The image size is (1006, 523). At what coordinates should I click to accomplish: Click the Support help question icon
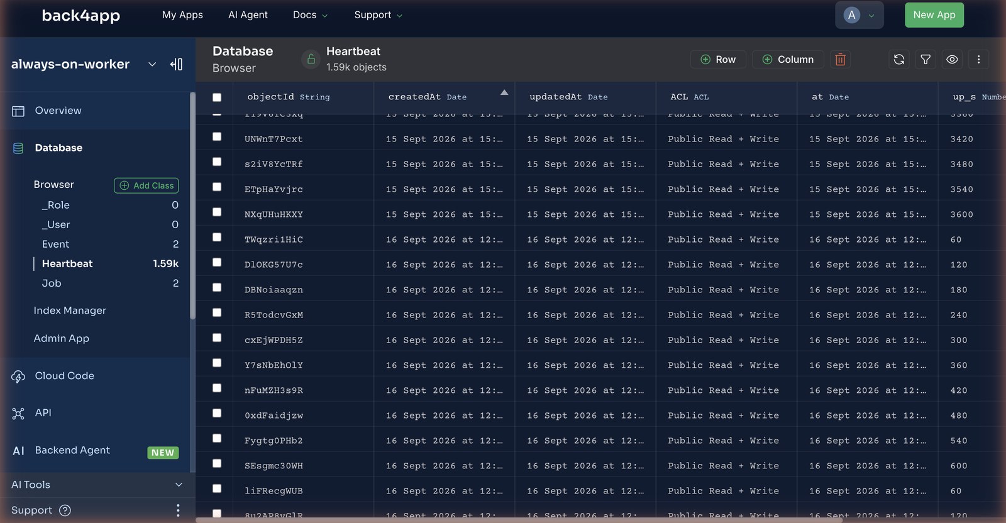point(65,510)
